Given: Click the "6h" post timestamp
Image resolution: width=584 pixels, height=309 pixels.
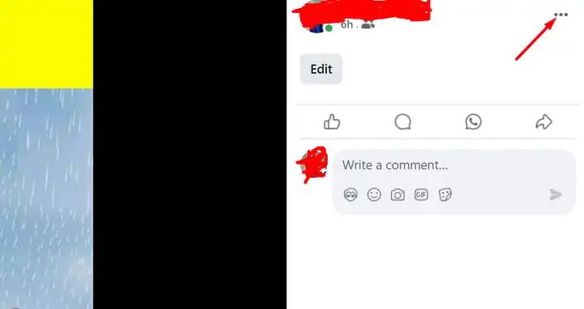Looking at the screenshot, I should (347, 24).
